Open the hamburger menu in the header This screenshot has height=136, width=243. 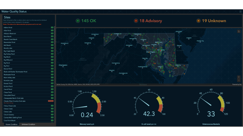pos(240,11)
